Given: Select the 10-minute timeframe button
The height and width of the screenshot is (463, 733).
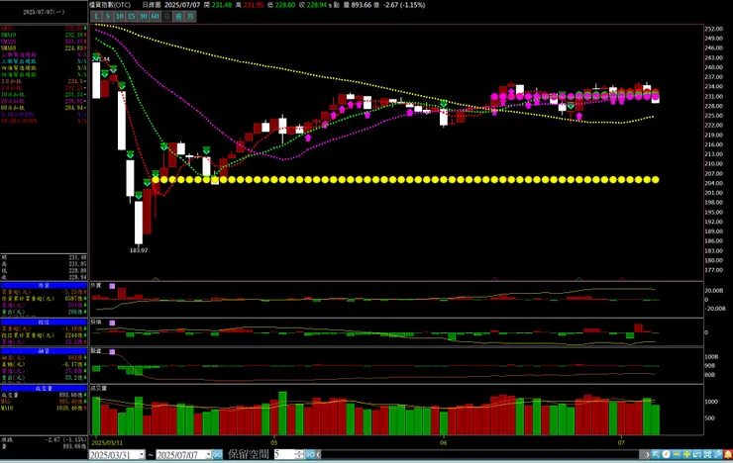Looking at the screenshot, I should (120, 17).
